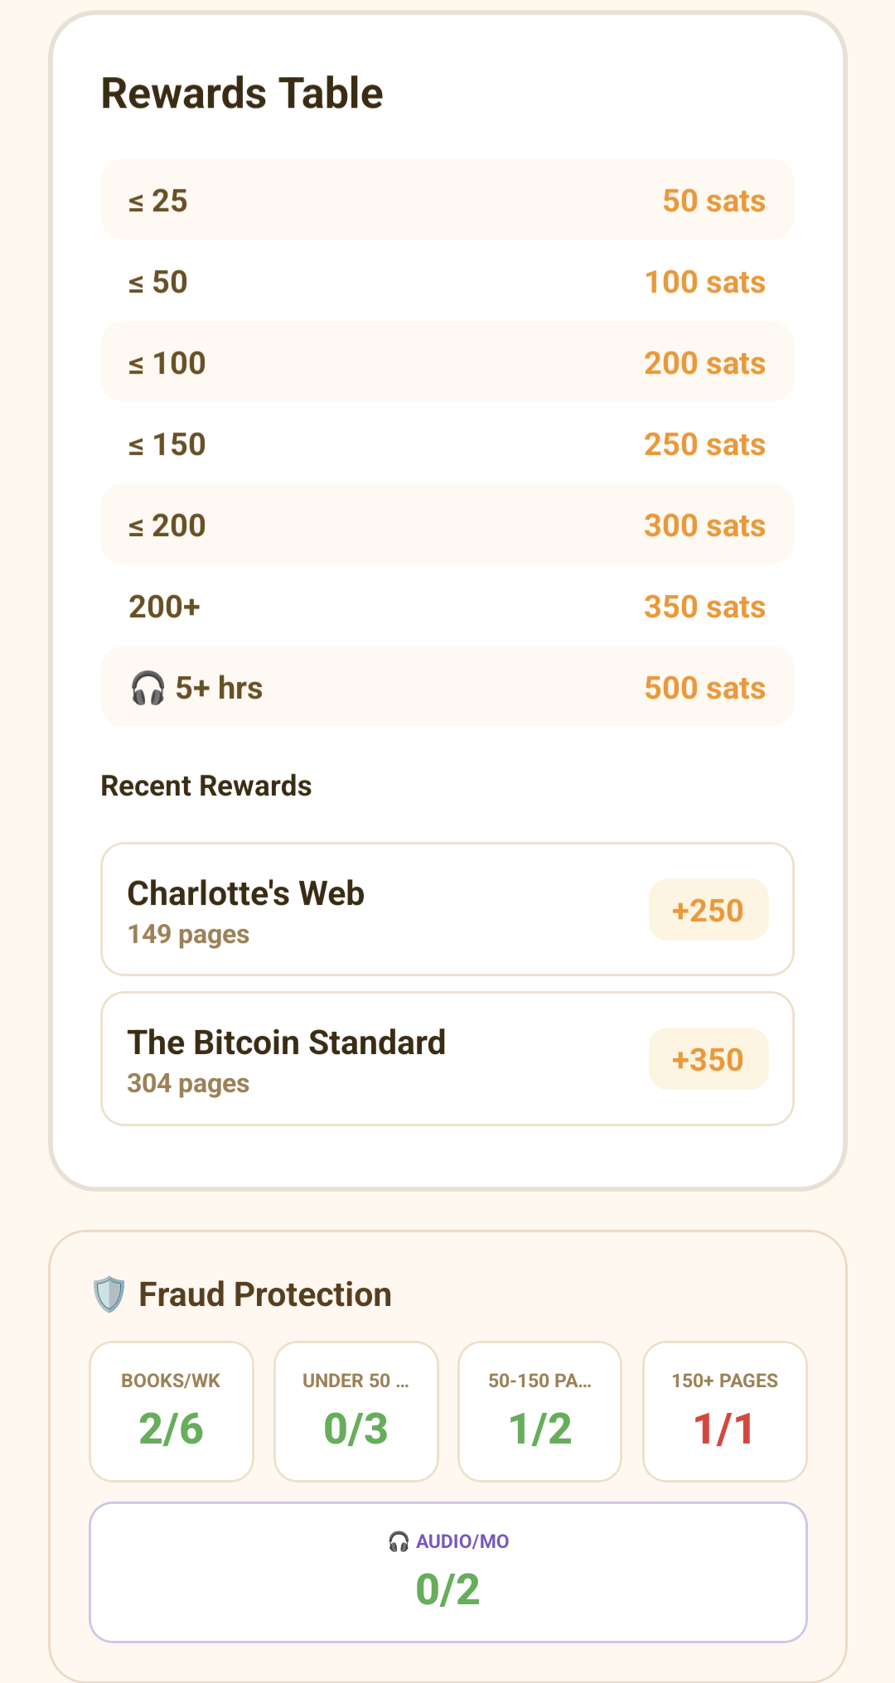The width and height of the screenshot is (895, 1683).
Task: Tap the Recent Rewards heading
Action: (x=206, y=786)
